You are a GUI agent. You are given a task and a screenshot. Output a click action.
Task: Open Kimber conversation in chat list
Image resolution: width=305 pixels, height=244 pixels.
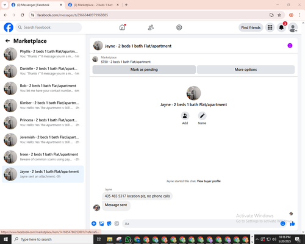point(43,106)
